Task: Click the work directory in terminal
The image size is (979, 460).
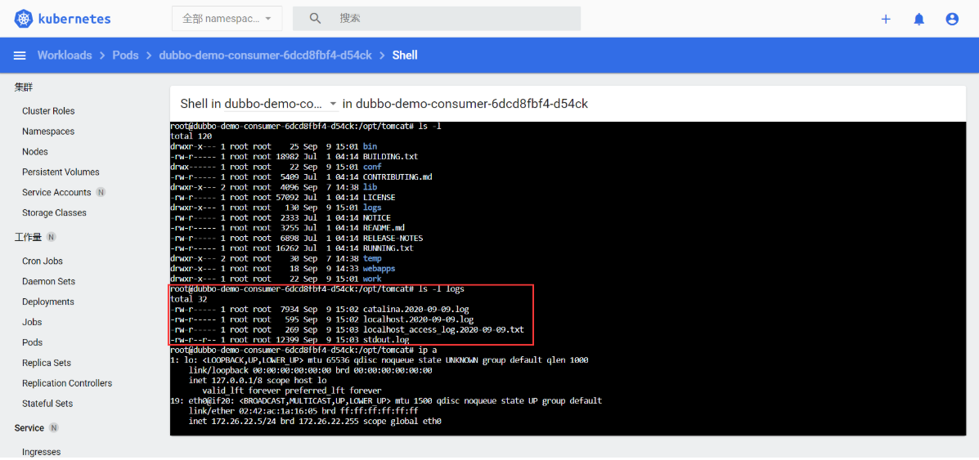Action: point(372,279)
